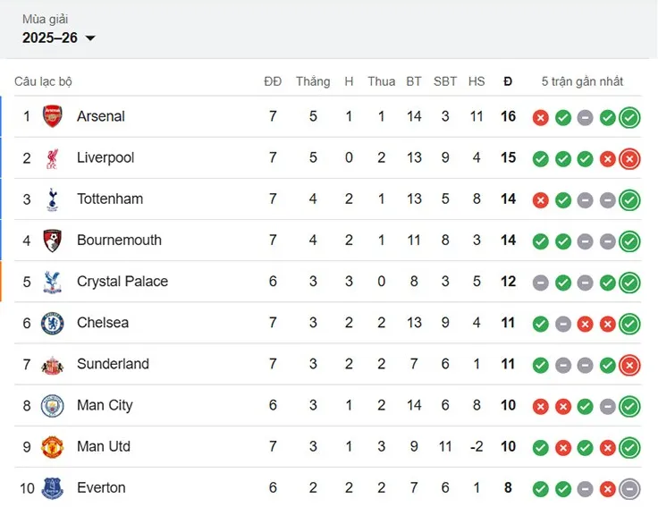Click the Everton club crest icon
The height and width of the screenshot is (507, 658).
(53, 488)
